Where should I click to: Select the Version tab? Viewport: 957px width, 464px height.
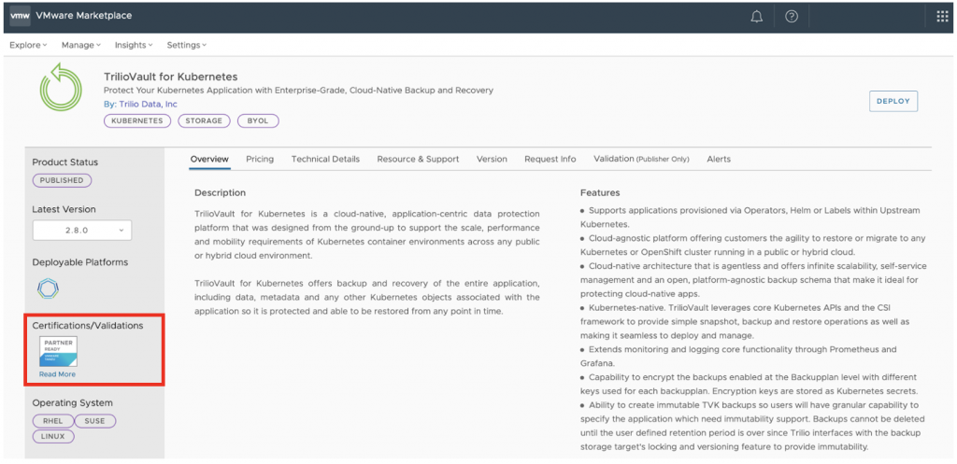492,159
